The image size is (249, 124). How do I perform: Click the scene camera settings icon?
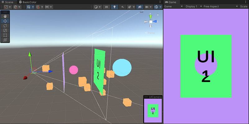(147, 7)
